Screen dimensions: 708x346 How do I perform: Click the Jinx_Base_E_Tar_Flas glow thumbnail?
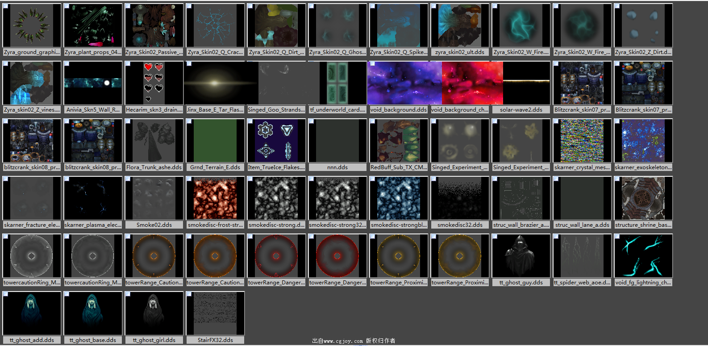click(x=215, y=83)
